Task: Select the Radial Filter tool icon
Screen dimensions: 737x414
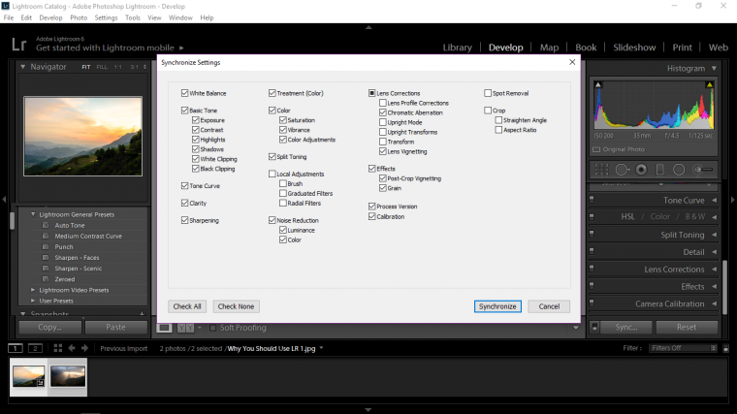Action: click(679, 170)
